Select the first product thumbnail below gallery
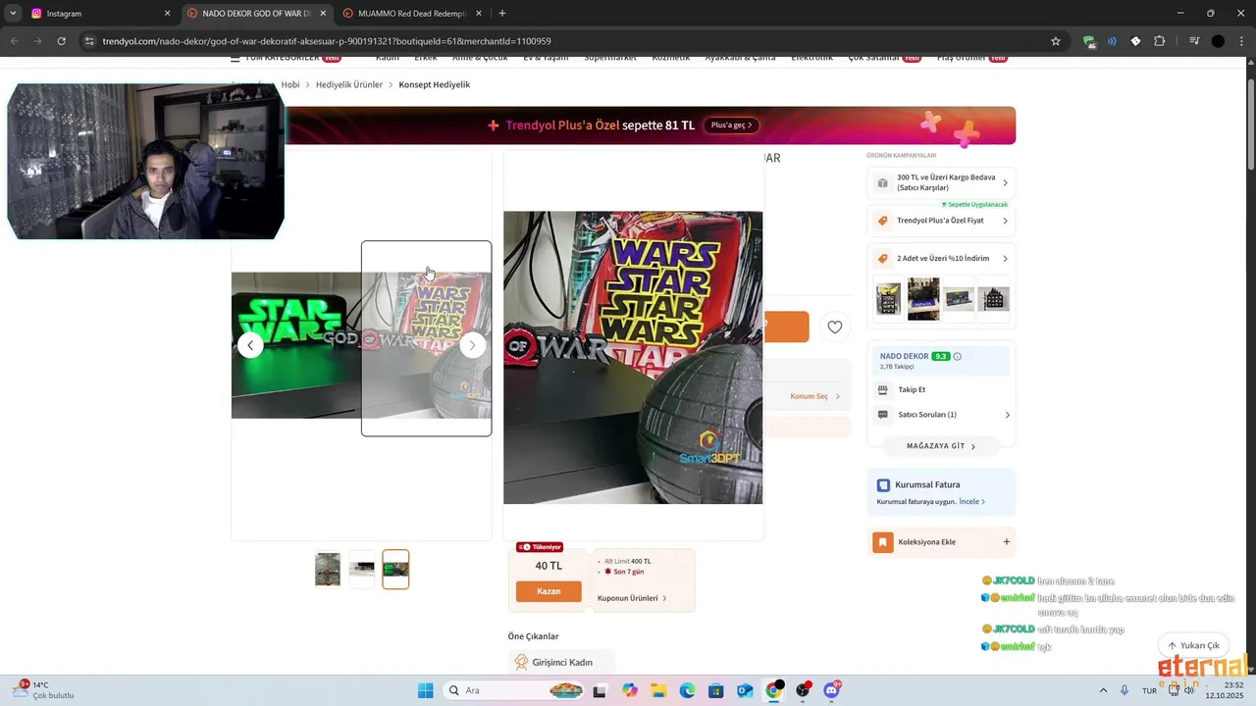 click(328, 569)
